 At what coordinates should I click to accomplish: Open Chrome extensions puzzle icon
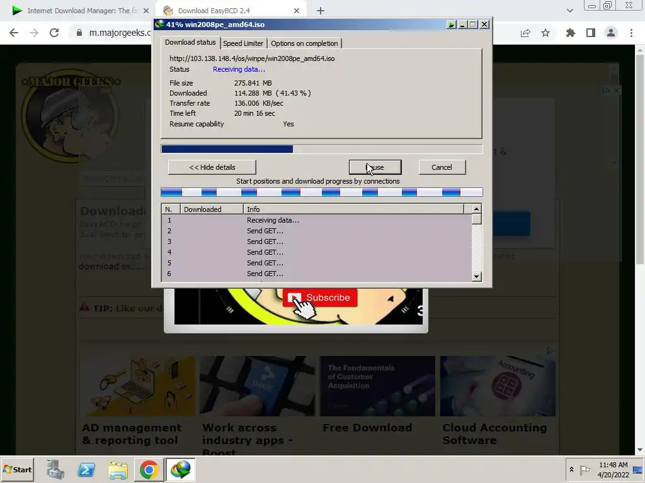coord(570,33)
